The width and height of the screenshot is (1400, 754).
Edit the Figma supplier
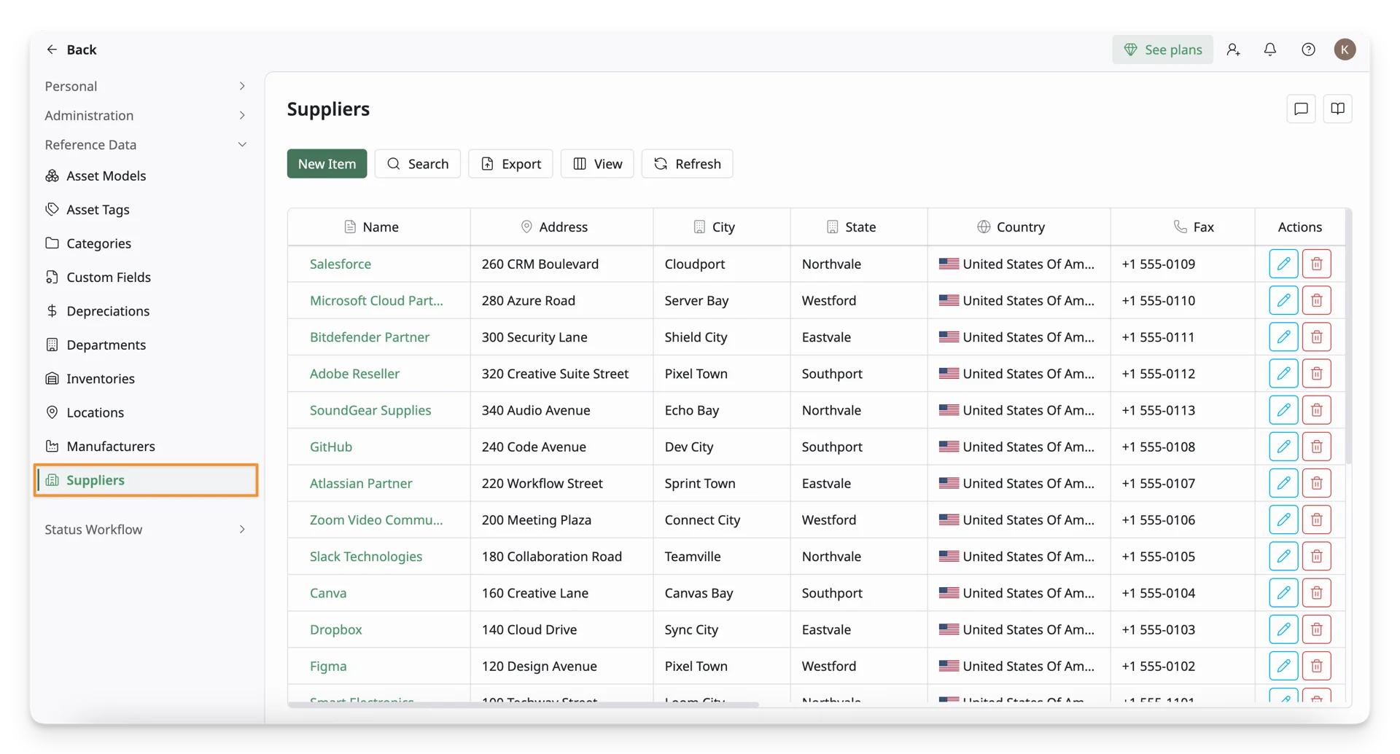point(1283,665)
